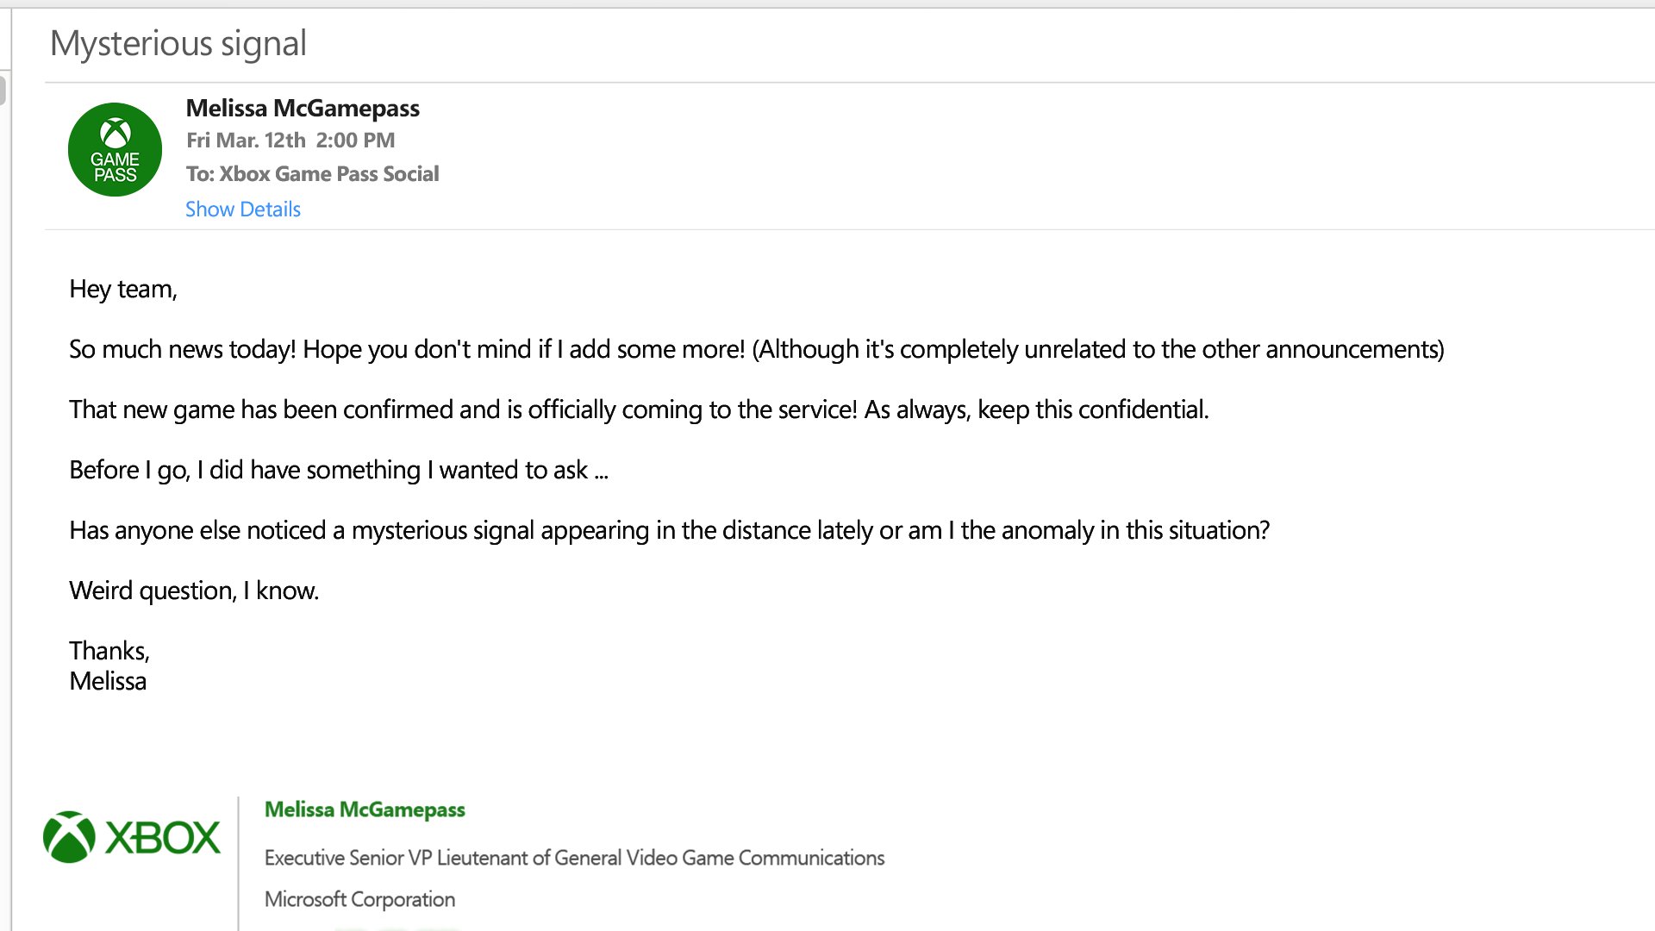
Task: Click the green Melissa McGamepass signature name
Action: [365, 810]
